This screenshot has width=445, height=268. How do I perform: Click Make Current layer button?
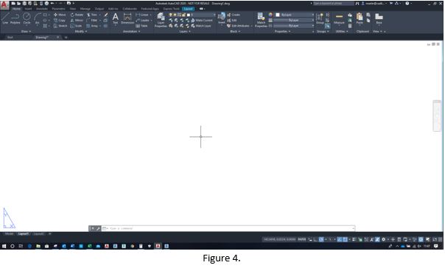point(202,21)
